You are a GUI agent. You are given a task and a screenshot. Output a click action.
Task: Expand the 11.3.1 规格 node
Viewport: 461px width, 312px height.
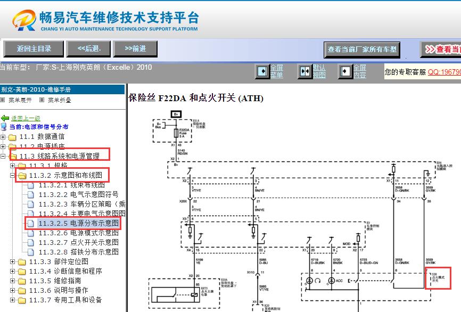[x=12, y=166]
